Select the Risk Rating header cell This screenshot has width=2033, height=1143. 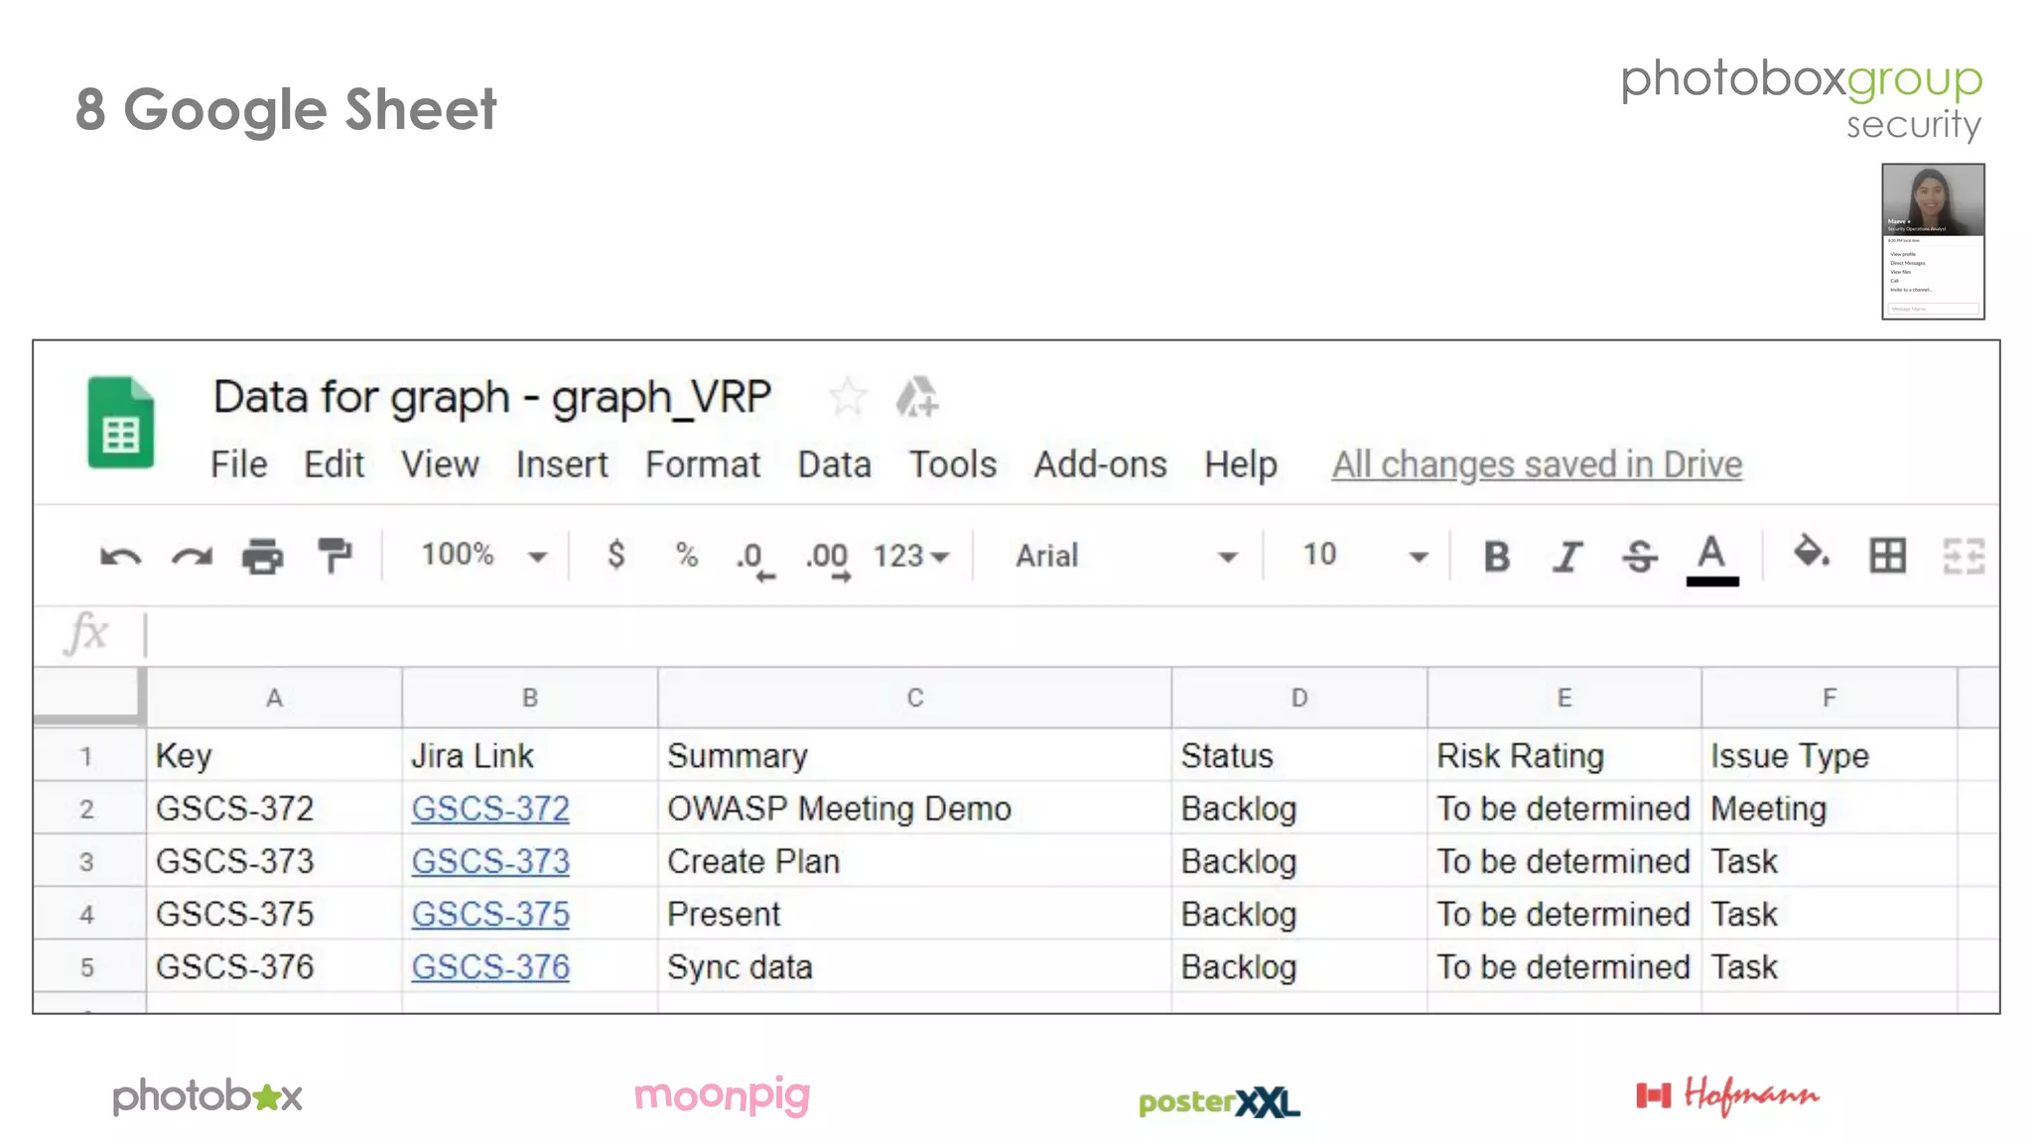pos(1564,756)
